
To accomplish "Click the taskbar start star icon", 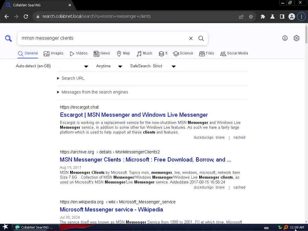I will tap(5, 227).
